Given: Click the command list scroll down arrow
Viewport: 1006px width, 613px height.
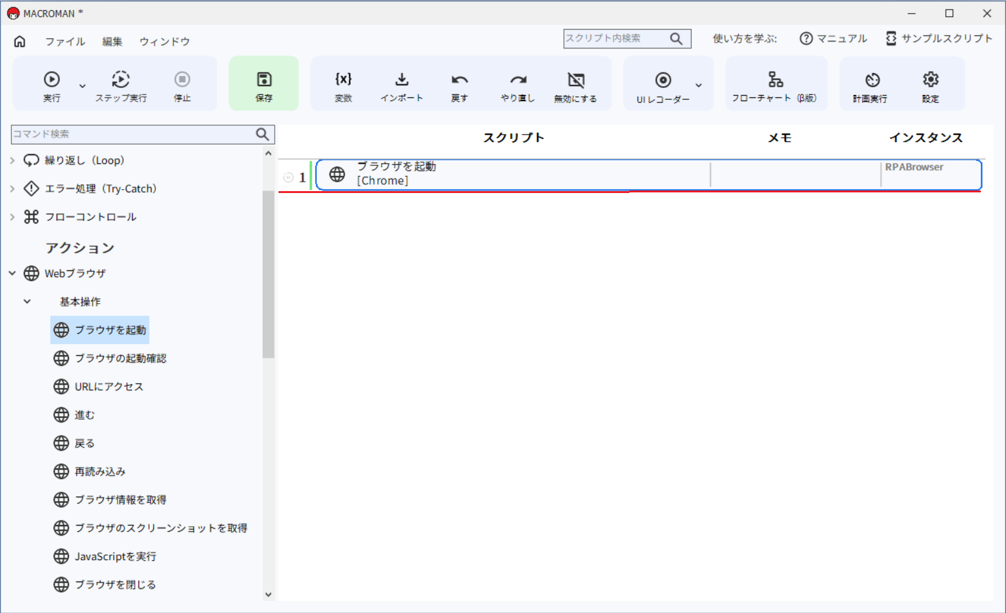Looking at the screenshot, I should 268,594.
